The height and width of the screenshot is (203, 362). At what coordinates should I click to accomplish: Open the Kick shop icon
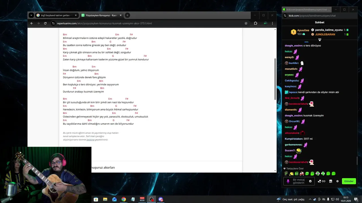(x=331, y=181)
